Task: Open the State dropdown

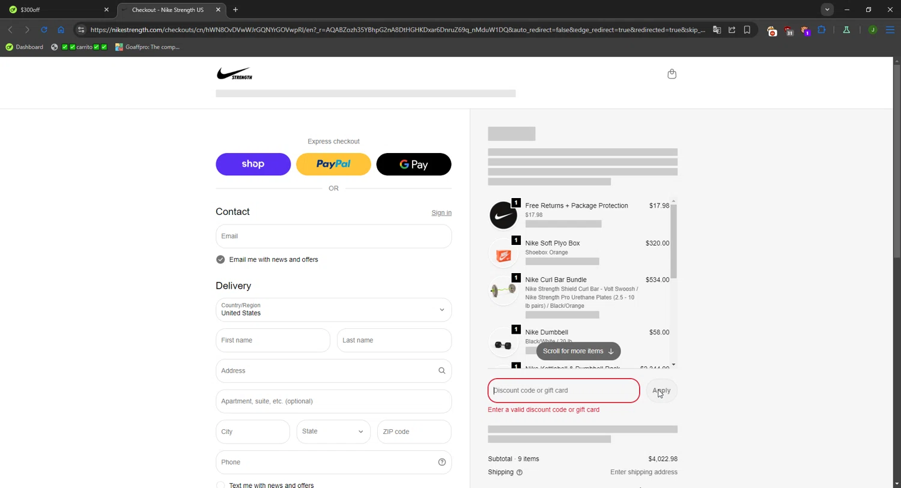Action: [333, 432]
